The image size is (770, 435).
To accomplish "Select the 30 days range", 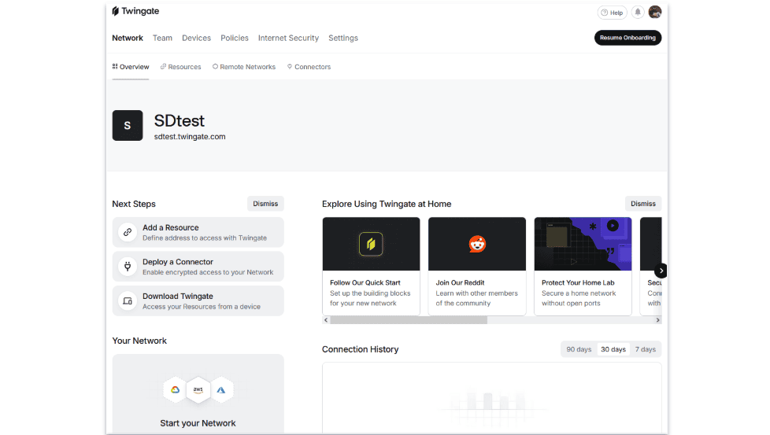I will click(613, 349).
